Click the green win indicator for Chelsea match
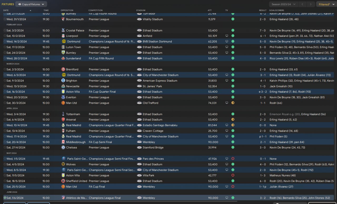Viewport: 337px width, 204px height. (233, 147)
